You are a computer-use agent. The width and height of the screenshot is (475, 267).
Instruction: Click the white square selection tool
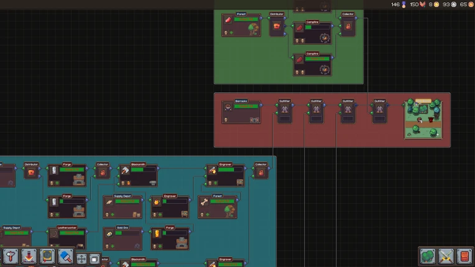pos(95,259)
